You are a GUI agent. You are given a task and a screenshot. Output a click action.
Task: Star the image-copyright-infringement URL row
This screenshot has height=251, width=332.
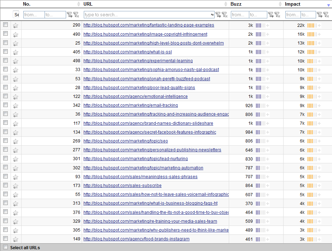tap(16, 35)
